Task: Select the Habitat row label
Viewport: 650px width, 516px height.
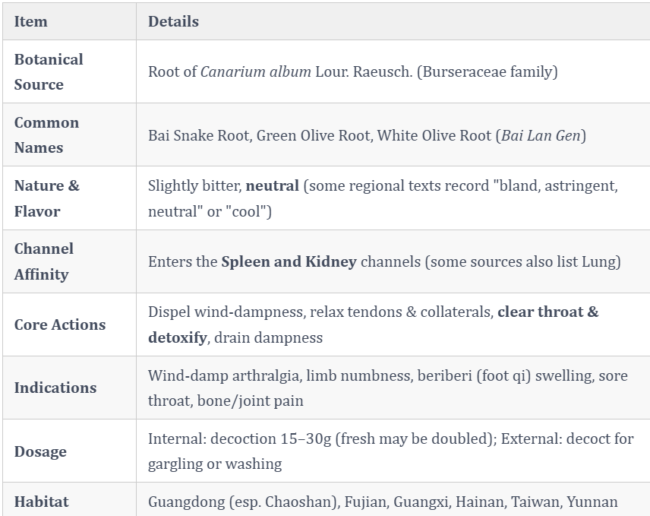Action: [x=41, y=502]
